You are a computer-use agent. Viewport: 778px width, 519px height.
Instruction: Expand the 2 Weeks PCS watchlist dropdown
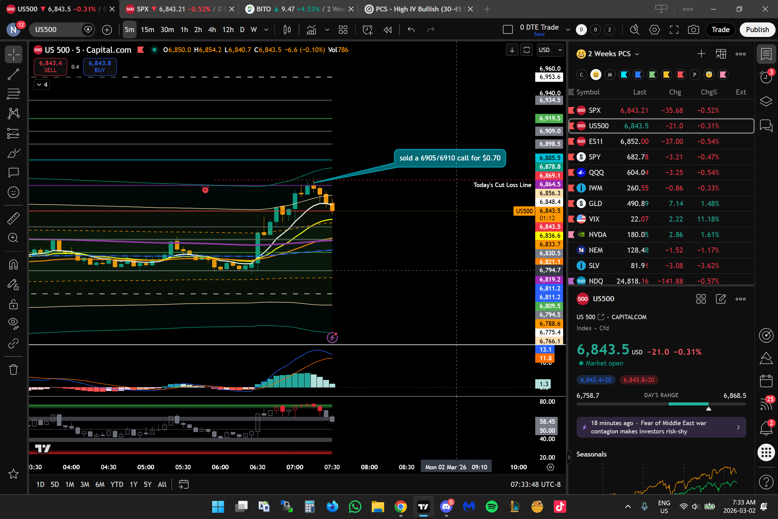[637, 54]
